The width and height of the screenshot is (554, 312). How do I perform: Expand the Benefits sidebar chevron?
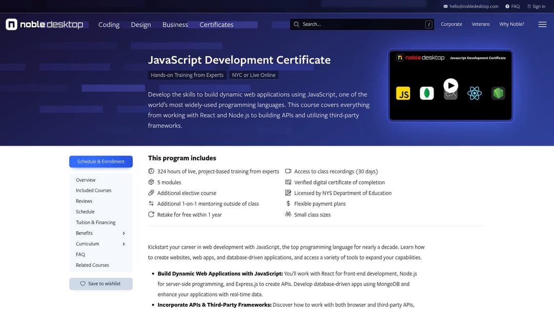tap(124, 233)
